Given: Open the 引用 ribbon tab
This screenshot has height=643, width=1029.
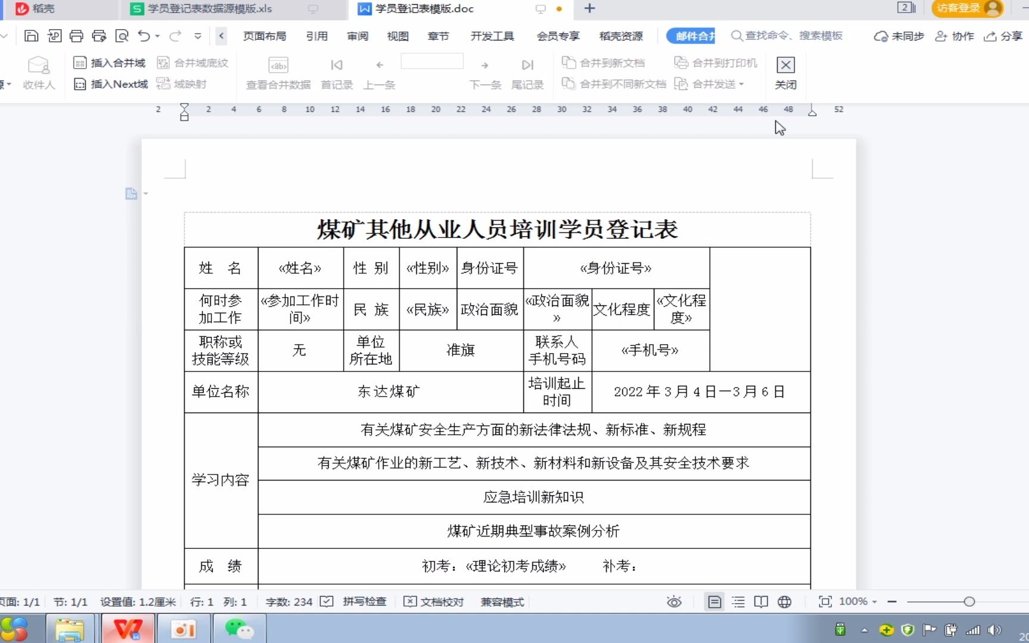Looking at the screenshot, I should 317,36.
